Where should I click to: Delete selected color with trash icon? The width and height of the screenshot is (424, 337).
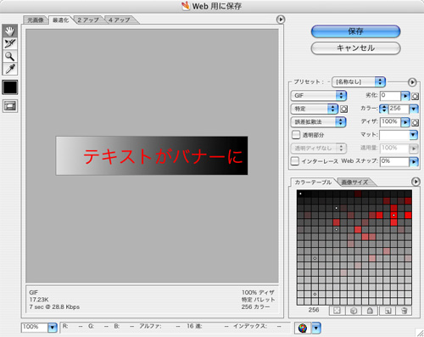click(x=404, y=311)
